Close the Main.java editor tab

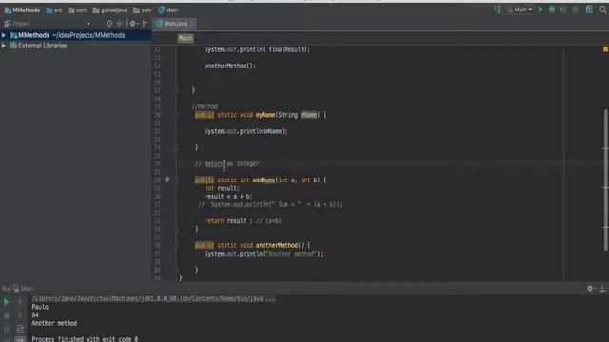point(192,24)
